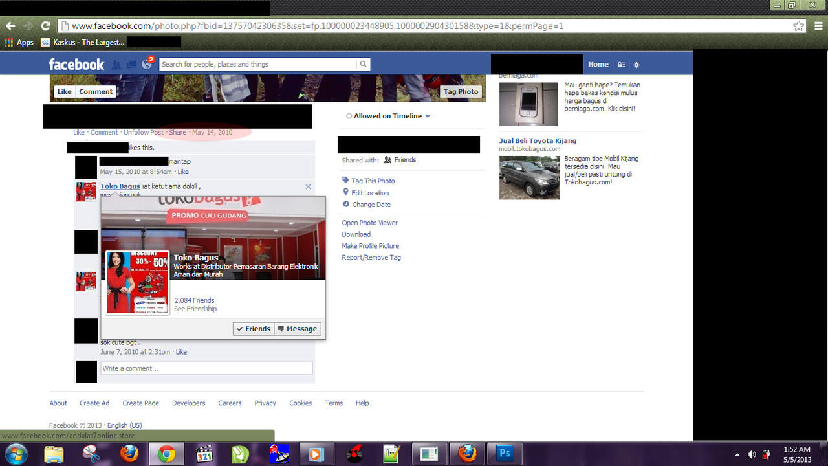Close the Toko Bagus comment with X

(308, 186)
